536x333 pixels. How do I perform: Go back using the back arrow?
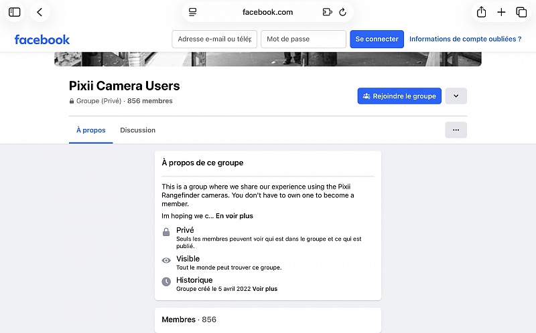point(40,12)
